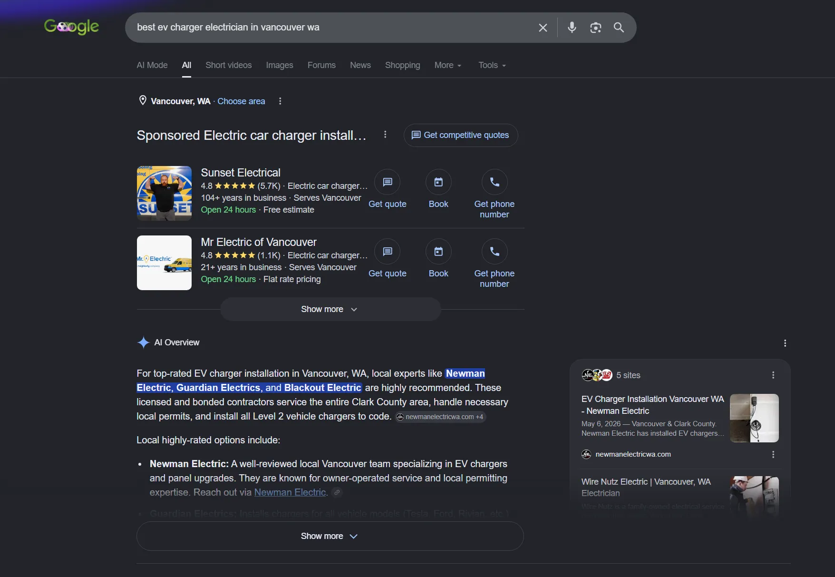Screen dimensions: 835x577
Task: Click Get quote label for Sunset Electrical
Action: 388,204
